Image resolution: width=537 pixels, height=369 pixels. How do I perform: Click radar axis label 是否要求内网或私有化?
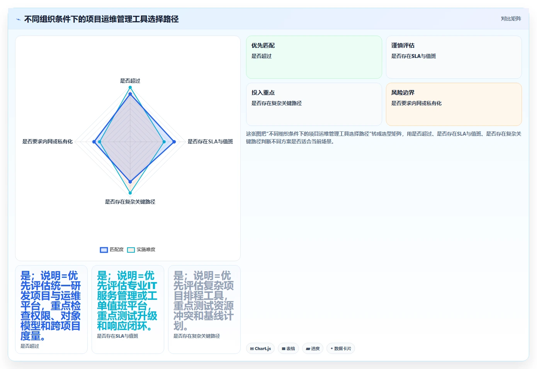pos(48,141)
